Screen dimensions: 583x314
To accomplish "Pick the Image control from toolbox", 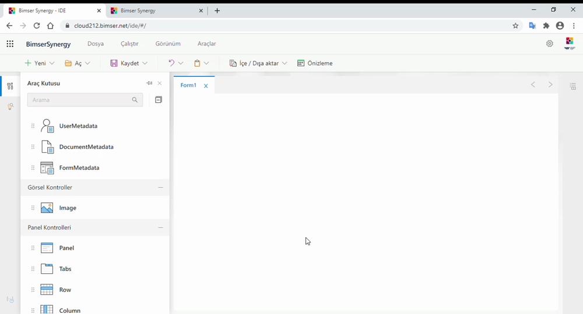I will (x=67, y=208).
